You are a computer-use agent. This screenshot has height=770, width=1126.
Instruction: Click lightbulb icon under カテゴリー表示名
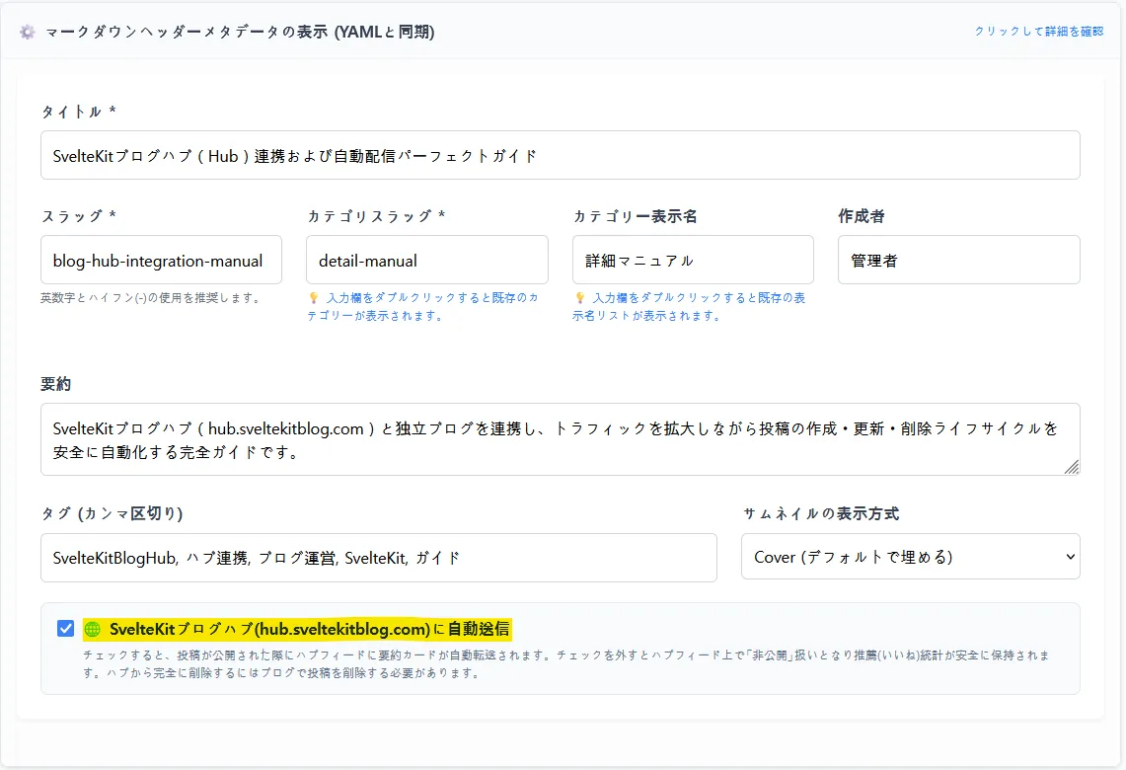click(580, 297)
